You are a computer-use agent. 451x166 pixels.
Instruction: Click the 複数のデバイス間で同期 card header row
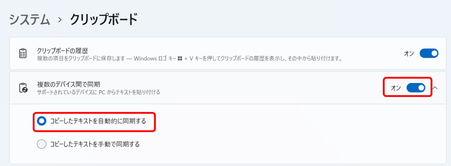click(228, 88)
